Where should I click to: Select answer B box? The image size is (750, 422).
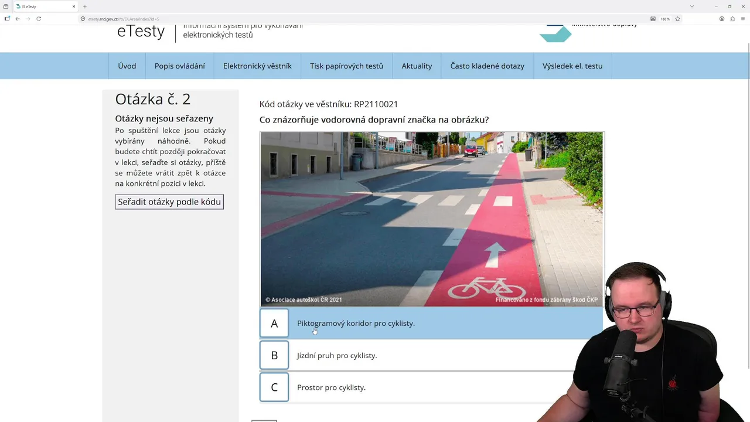click(274, 355)
